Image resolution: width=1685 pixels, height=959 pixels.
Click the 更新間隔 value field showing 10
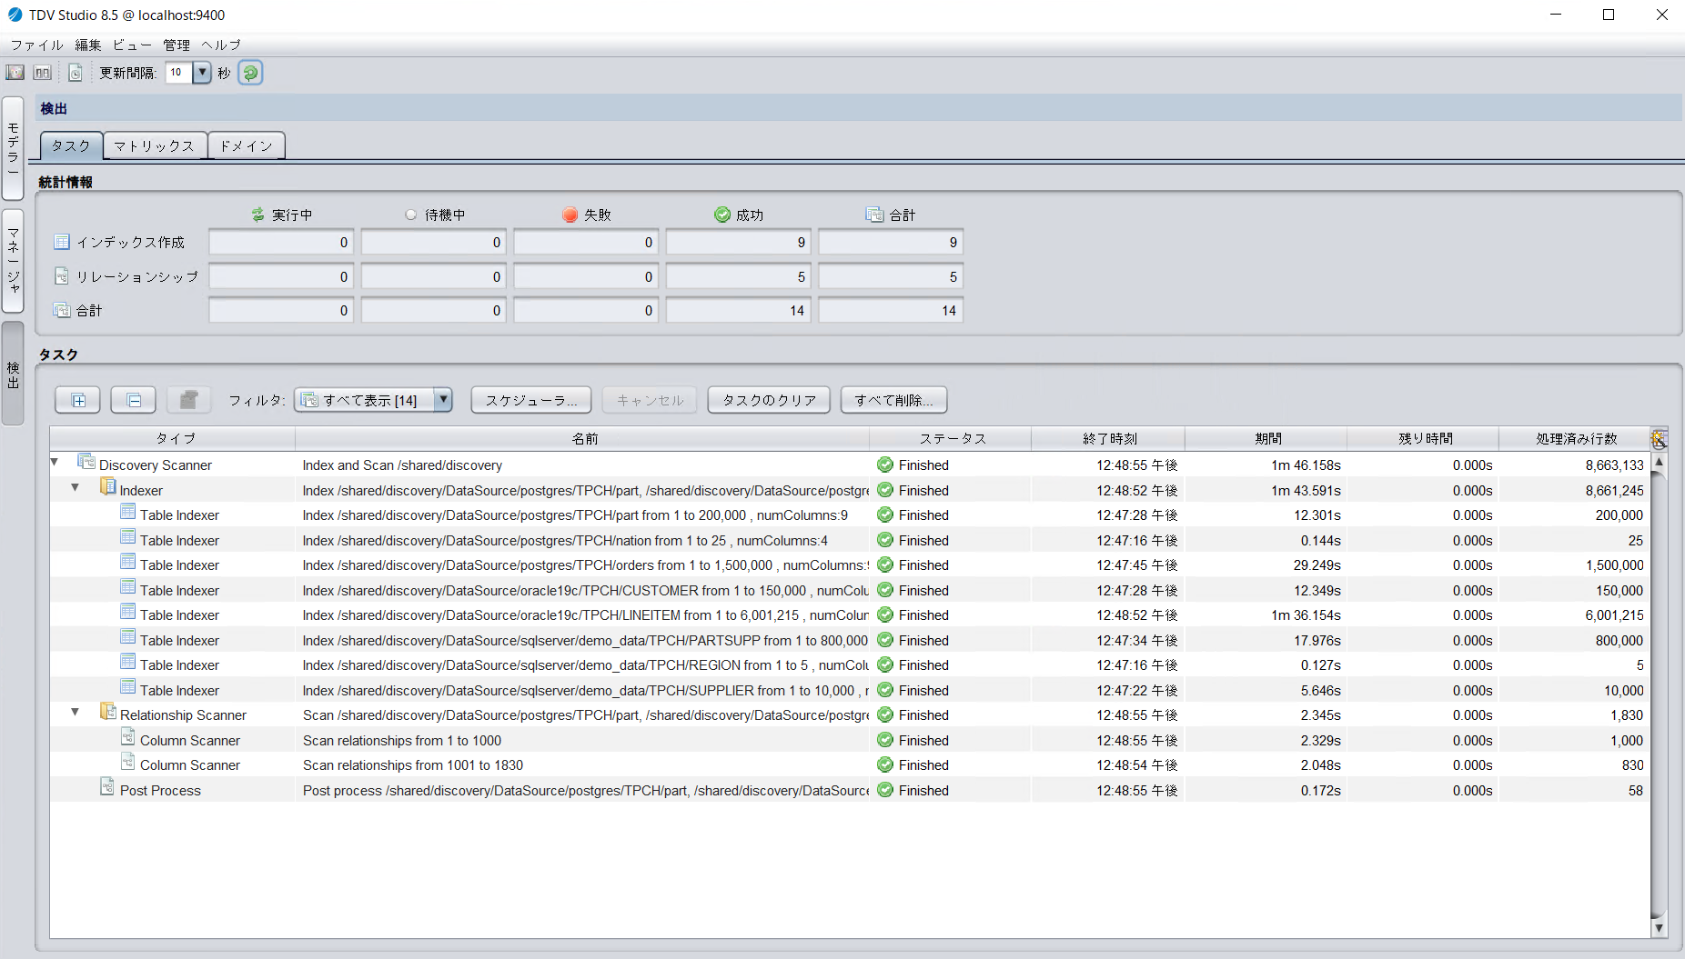pyautogui.click(x=178, y=73)
